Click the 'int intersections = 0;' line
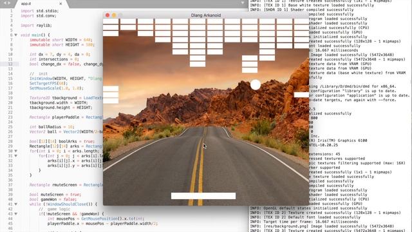 pyautogui.click(x=54, y=59)
